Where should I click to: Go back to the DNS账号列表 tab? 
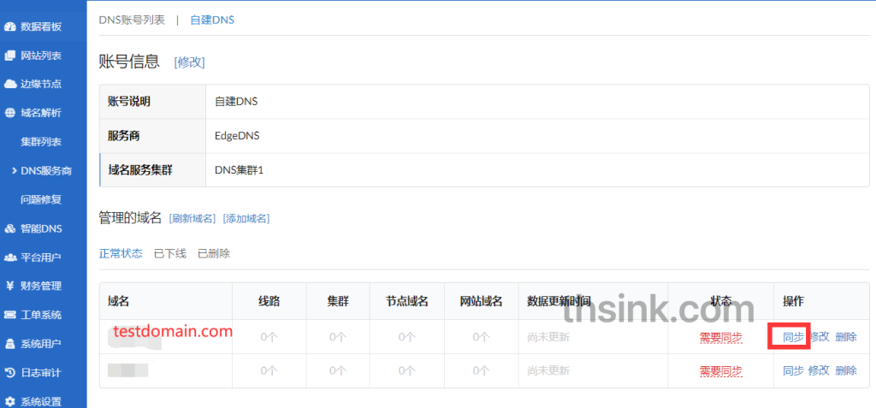[x=132, y=20]
